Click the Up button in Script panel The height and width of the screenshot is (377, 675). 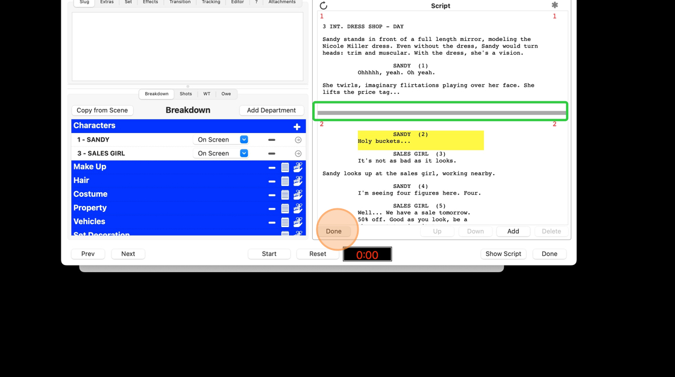pyautogui.click(x=437, y=231)
